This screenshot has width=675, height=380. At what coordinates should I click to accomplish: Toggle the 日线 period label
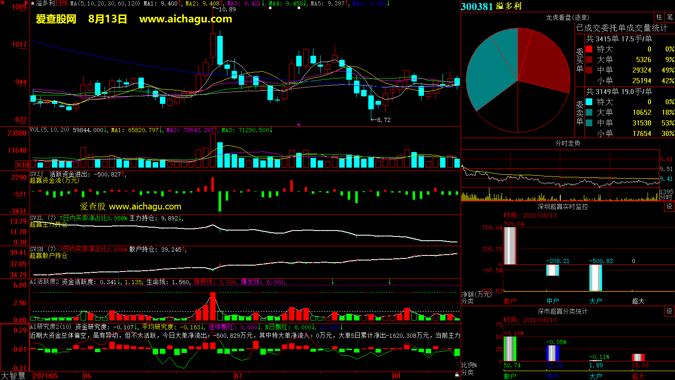point(62,3)
